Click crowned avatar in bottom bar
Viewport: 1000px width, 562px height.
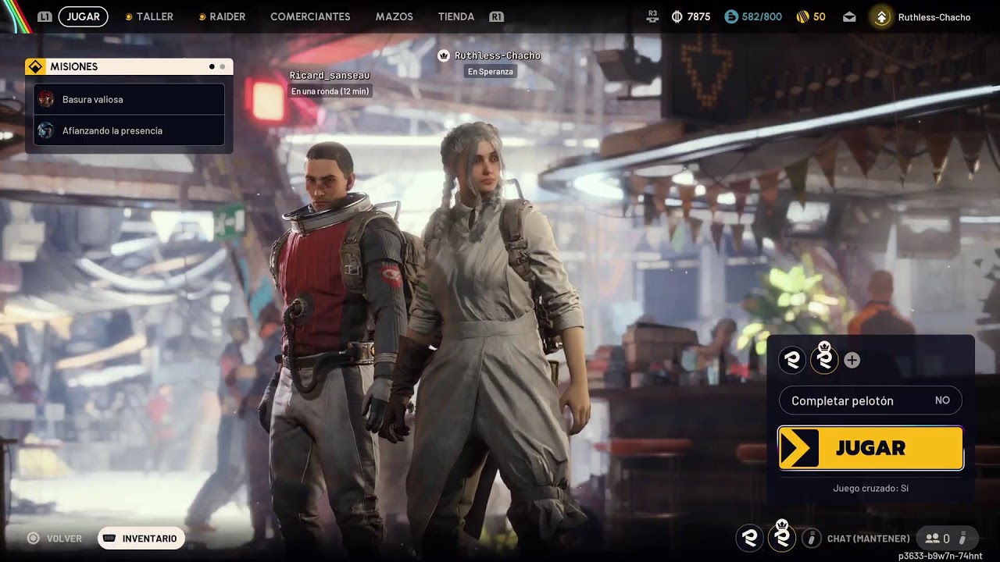pyautogui.click(x=782, y=535)
